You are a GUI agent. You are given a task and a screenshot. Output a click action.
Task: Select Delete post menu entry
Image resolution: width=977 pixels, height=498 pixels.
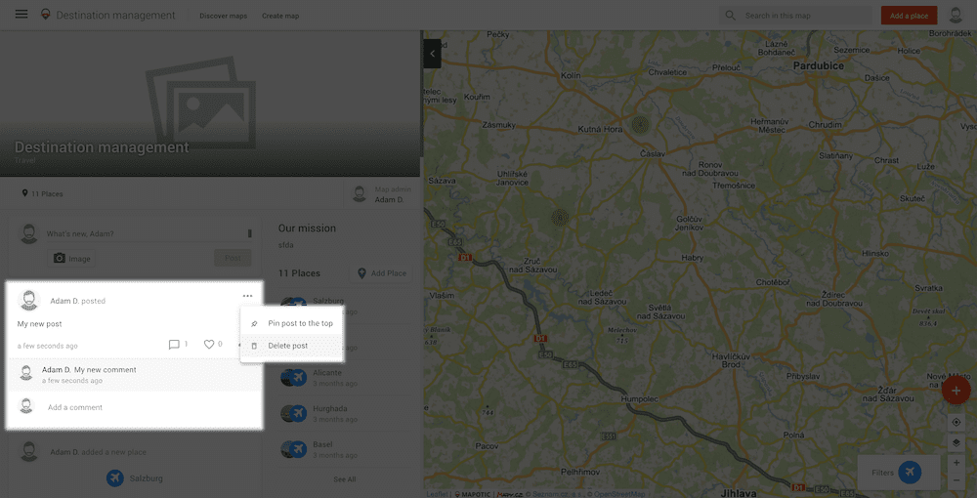coord(291,346)
